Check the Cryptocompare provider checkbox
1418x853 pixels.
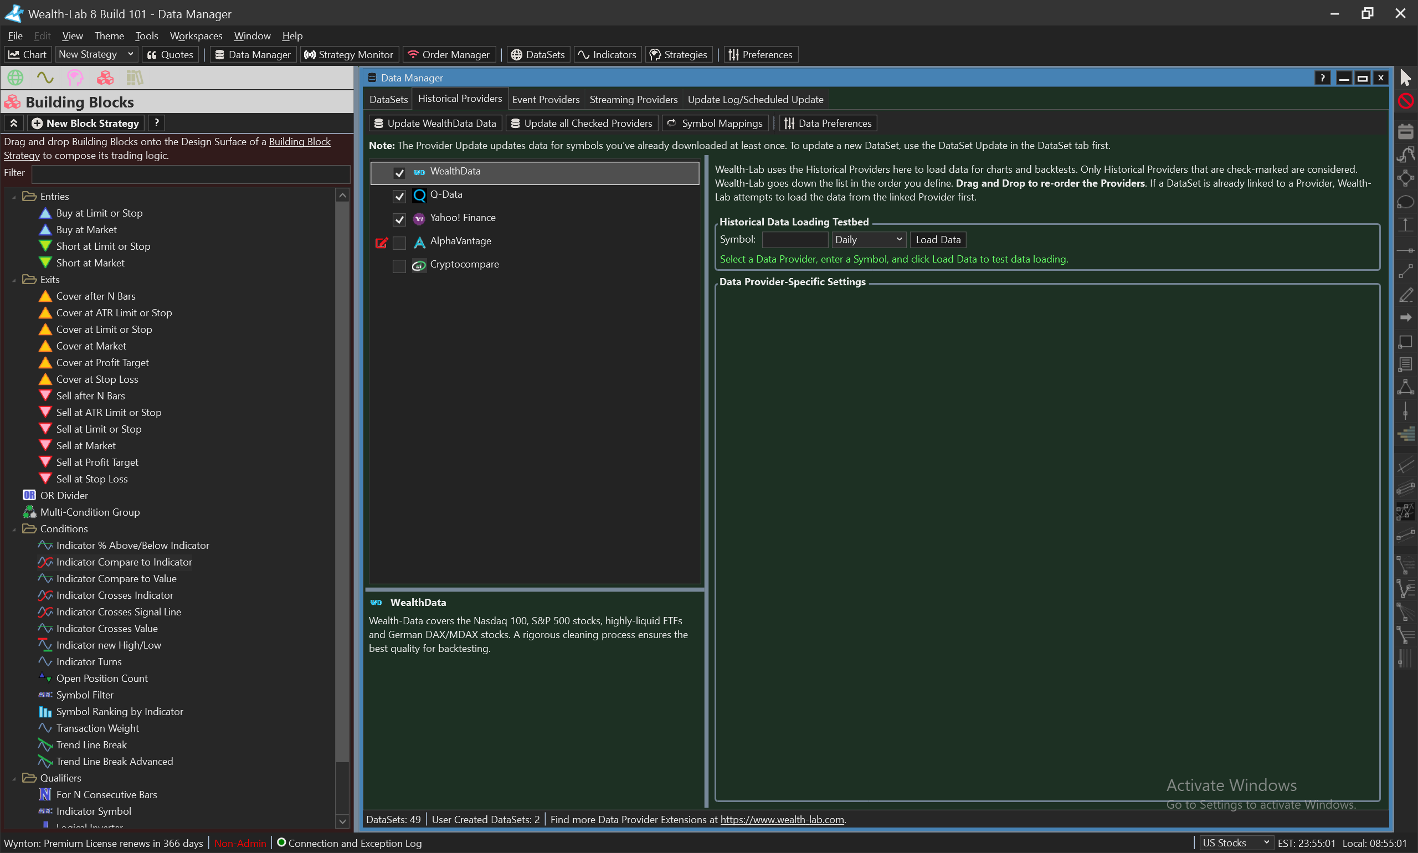click(399, 266)
